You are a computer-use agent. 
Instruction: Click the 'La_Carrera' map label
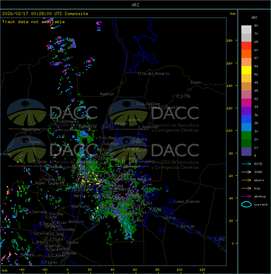coord(37,212)
